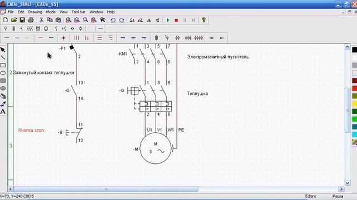Screen dimensions: 357x200
Task: Select the thermal relay block symbol
Action: [x=156, y=106]
